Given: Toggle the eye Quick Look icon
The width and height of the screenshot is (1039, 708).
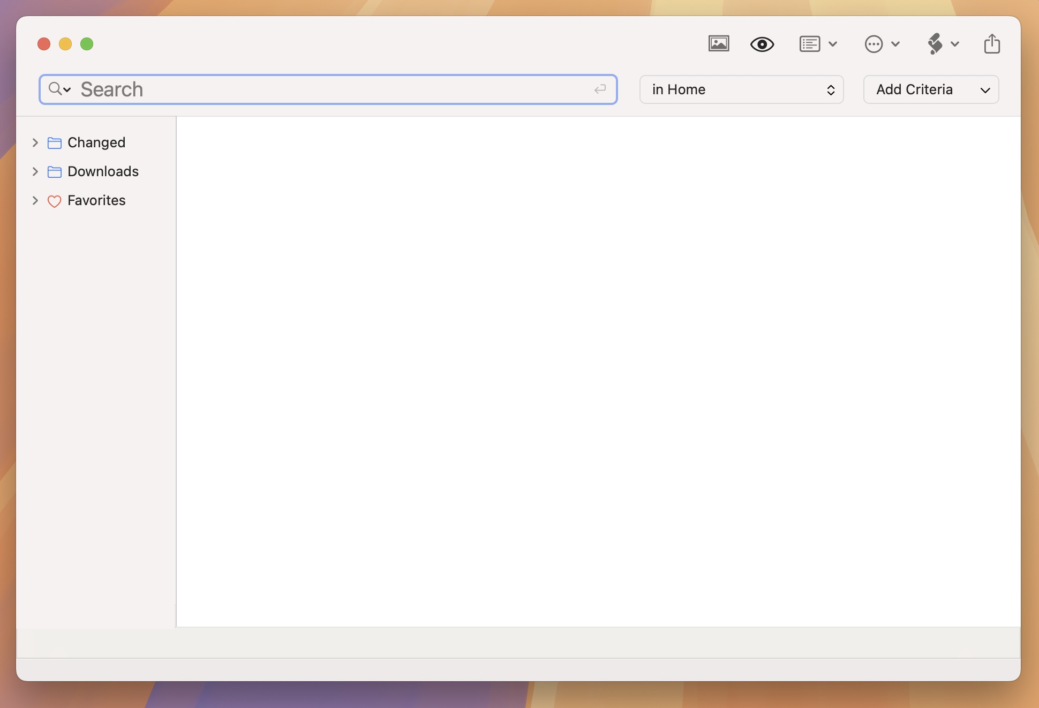Looking at the screenshot, I should [762, 44].
